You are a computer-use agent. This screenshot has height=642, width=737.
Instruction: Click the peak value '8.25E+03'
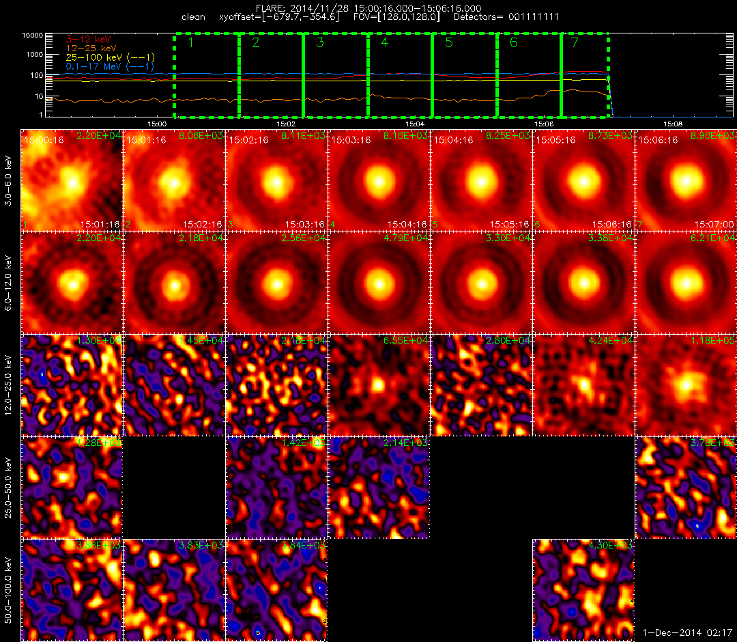(x=508, y=135)
